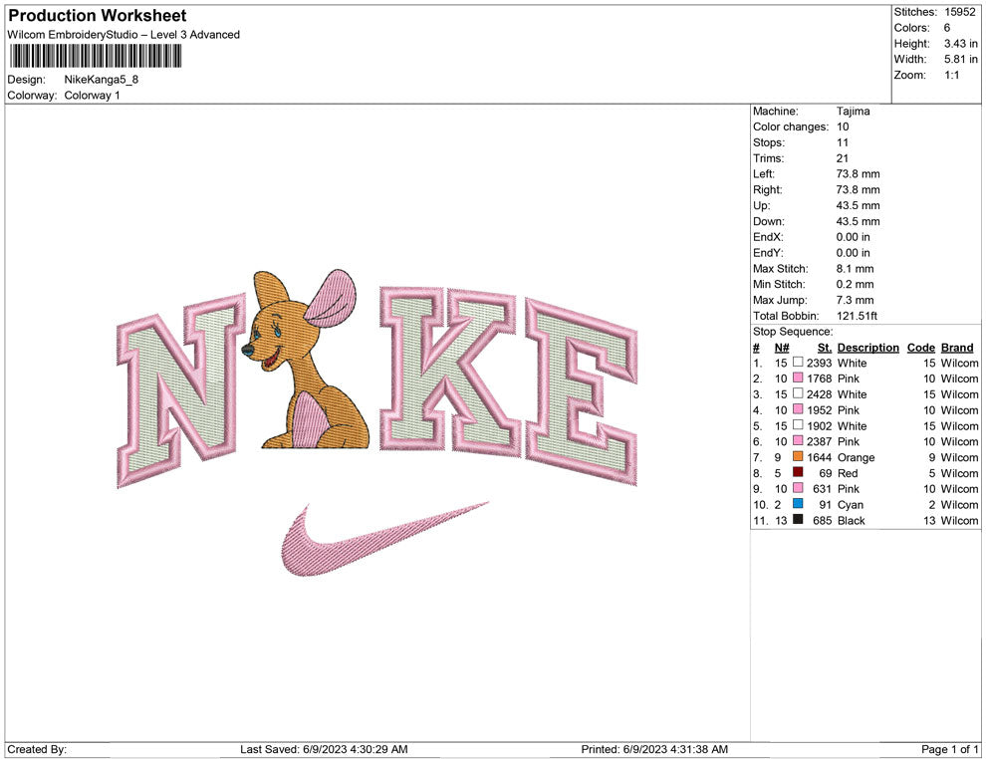Screen dimensions: 986x759
Task: Click the stitch count "15952"
Action: pyautogui.click(x=960, y=12)
